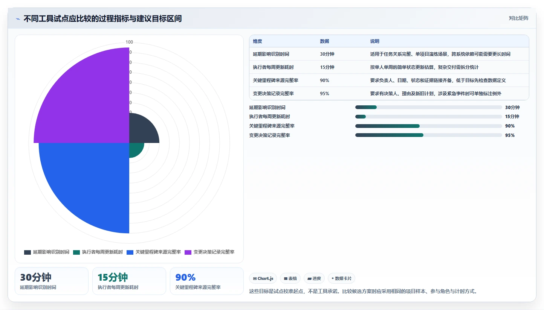This screenshot has width=544, height=310.
Task: Click the 30分钟 value in the table
Action: tap(327, 54)
